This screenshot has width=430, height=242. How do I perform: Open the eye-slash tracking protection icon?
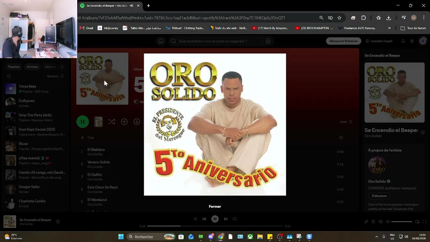coord(331,18)
